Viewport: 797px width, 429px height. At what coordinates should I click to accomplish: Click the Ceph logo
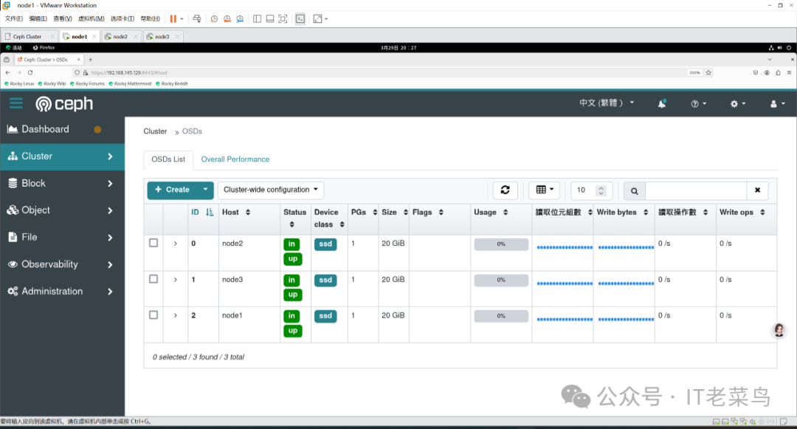point(64,103)
